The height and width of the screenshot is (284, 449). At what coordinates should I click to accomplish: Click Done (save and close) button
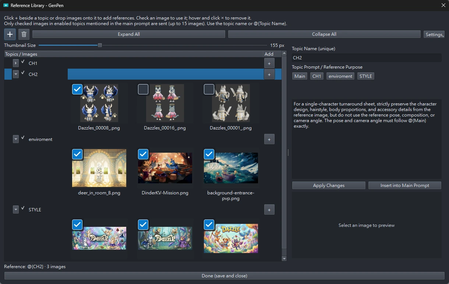click(224, 276)
